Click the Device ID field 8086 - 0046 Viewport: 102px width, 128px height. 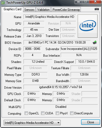point(32,49)
